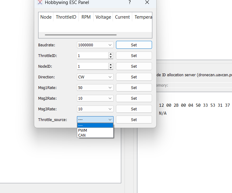Increase NodeID with the up arrow

(x=111, y=65)
